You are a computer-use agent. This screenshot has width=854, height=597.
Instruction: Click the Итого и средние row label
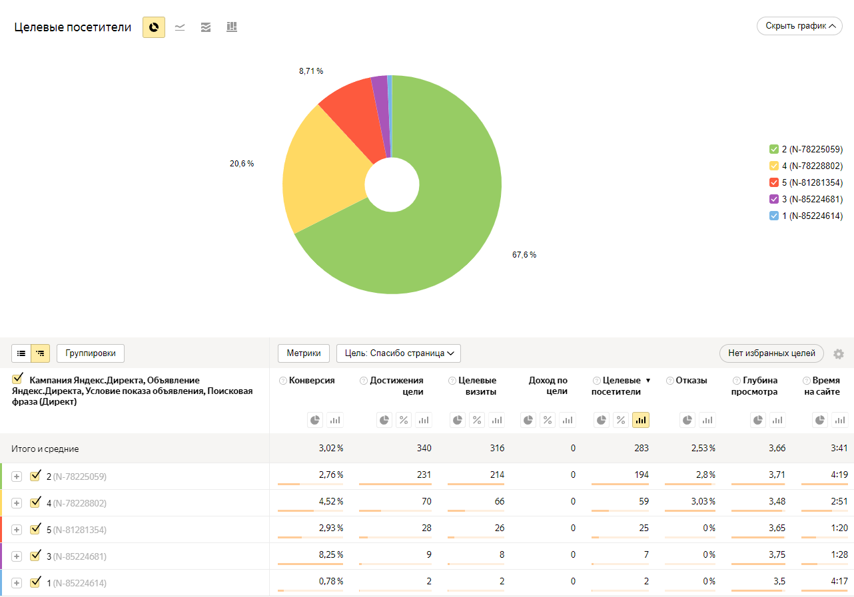tap(45, 449)
